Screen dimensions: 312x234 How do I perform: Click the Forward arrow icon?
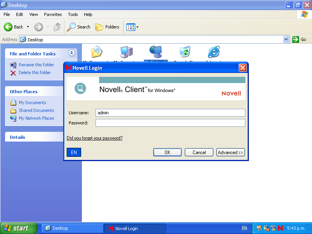(38, 27)
